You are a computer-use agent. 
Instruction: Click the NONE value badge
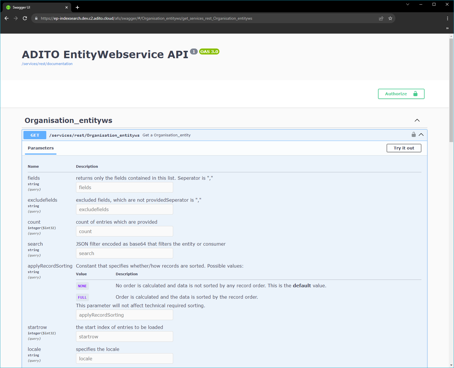point(82,286)
